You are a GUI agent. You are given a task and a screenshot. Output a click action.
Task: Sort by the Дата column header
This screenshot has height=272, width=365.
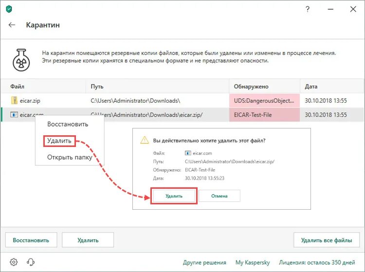tap(311, 86)
